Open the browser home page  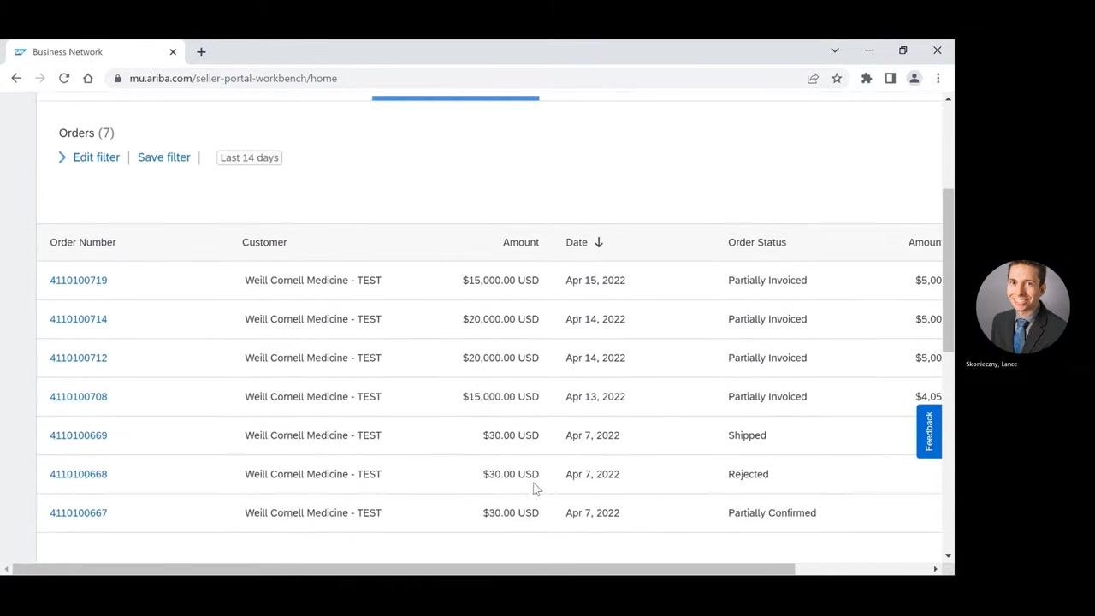coord(88,78)
